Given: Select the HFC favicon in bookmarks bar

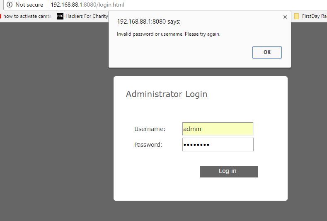Looking at the screenshot, I should [x=60, y=16].
